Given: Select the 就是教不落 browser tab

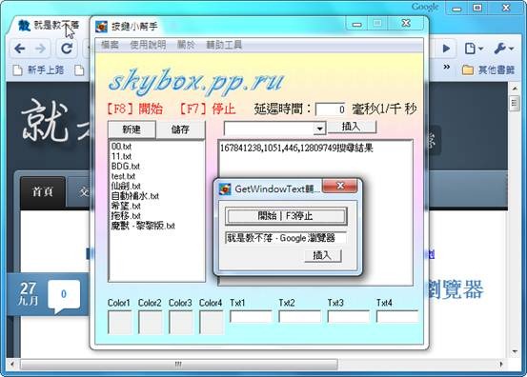Looking at the screenshot, I should (49, 25).
